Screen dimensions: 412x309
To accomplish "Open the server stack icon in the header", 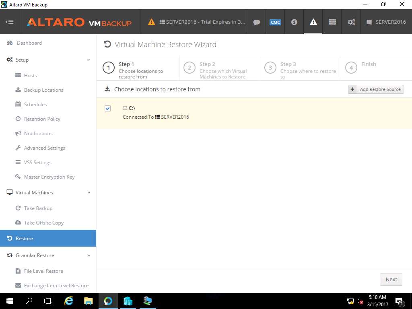I will pyautogui.click(x=332, y=22).
